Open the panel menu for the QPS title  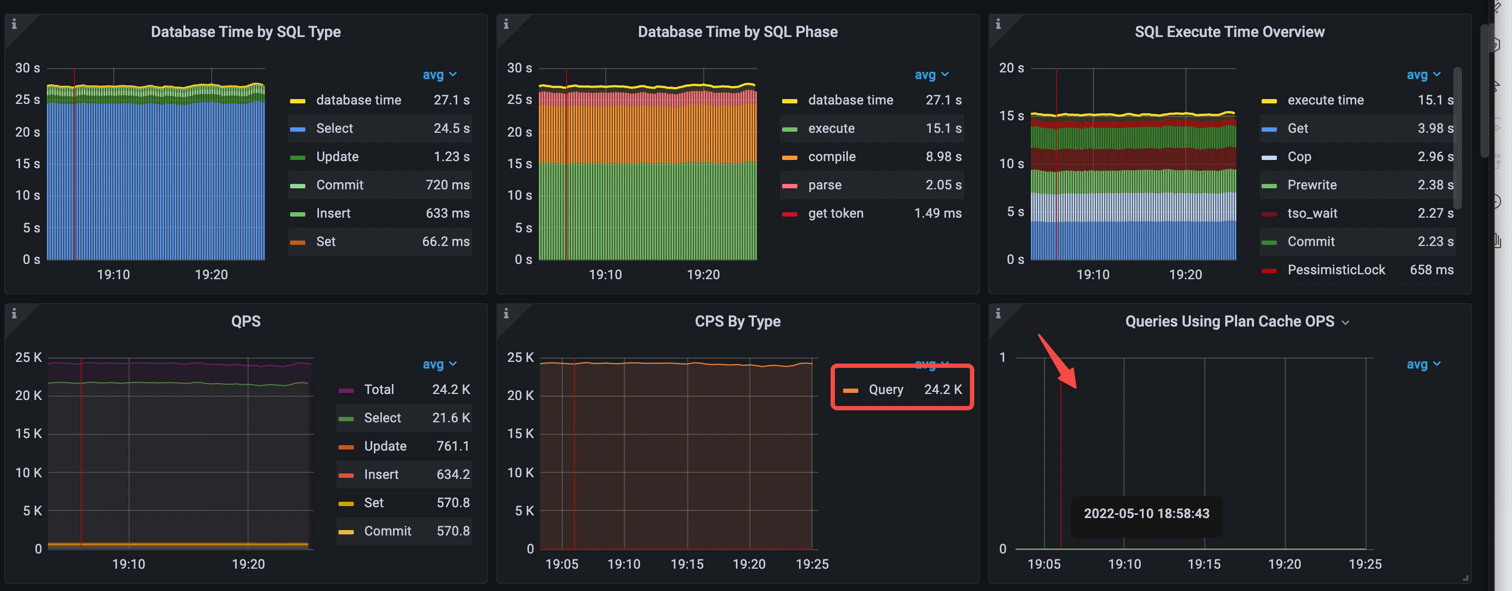(246, 321)
